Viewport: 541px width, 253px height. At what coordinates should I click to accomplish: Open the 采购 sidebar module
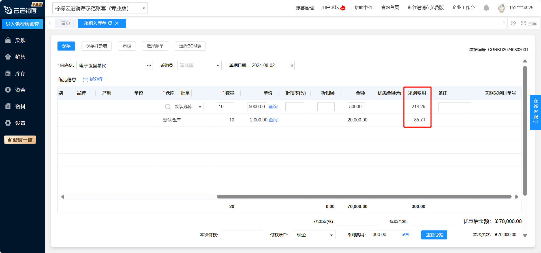(x=16, y=40)
